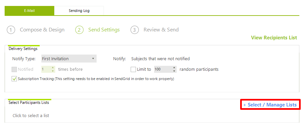
Task: Open the Sending Log tab
Action: (x=79, y=11)
